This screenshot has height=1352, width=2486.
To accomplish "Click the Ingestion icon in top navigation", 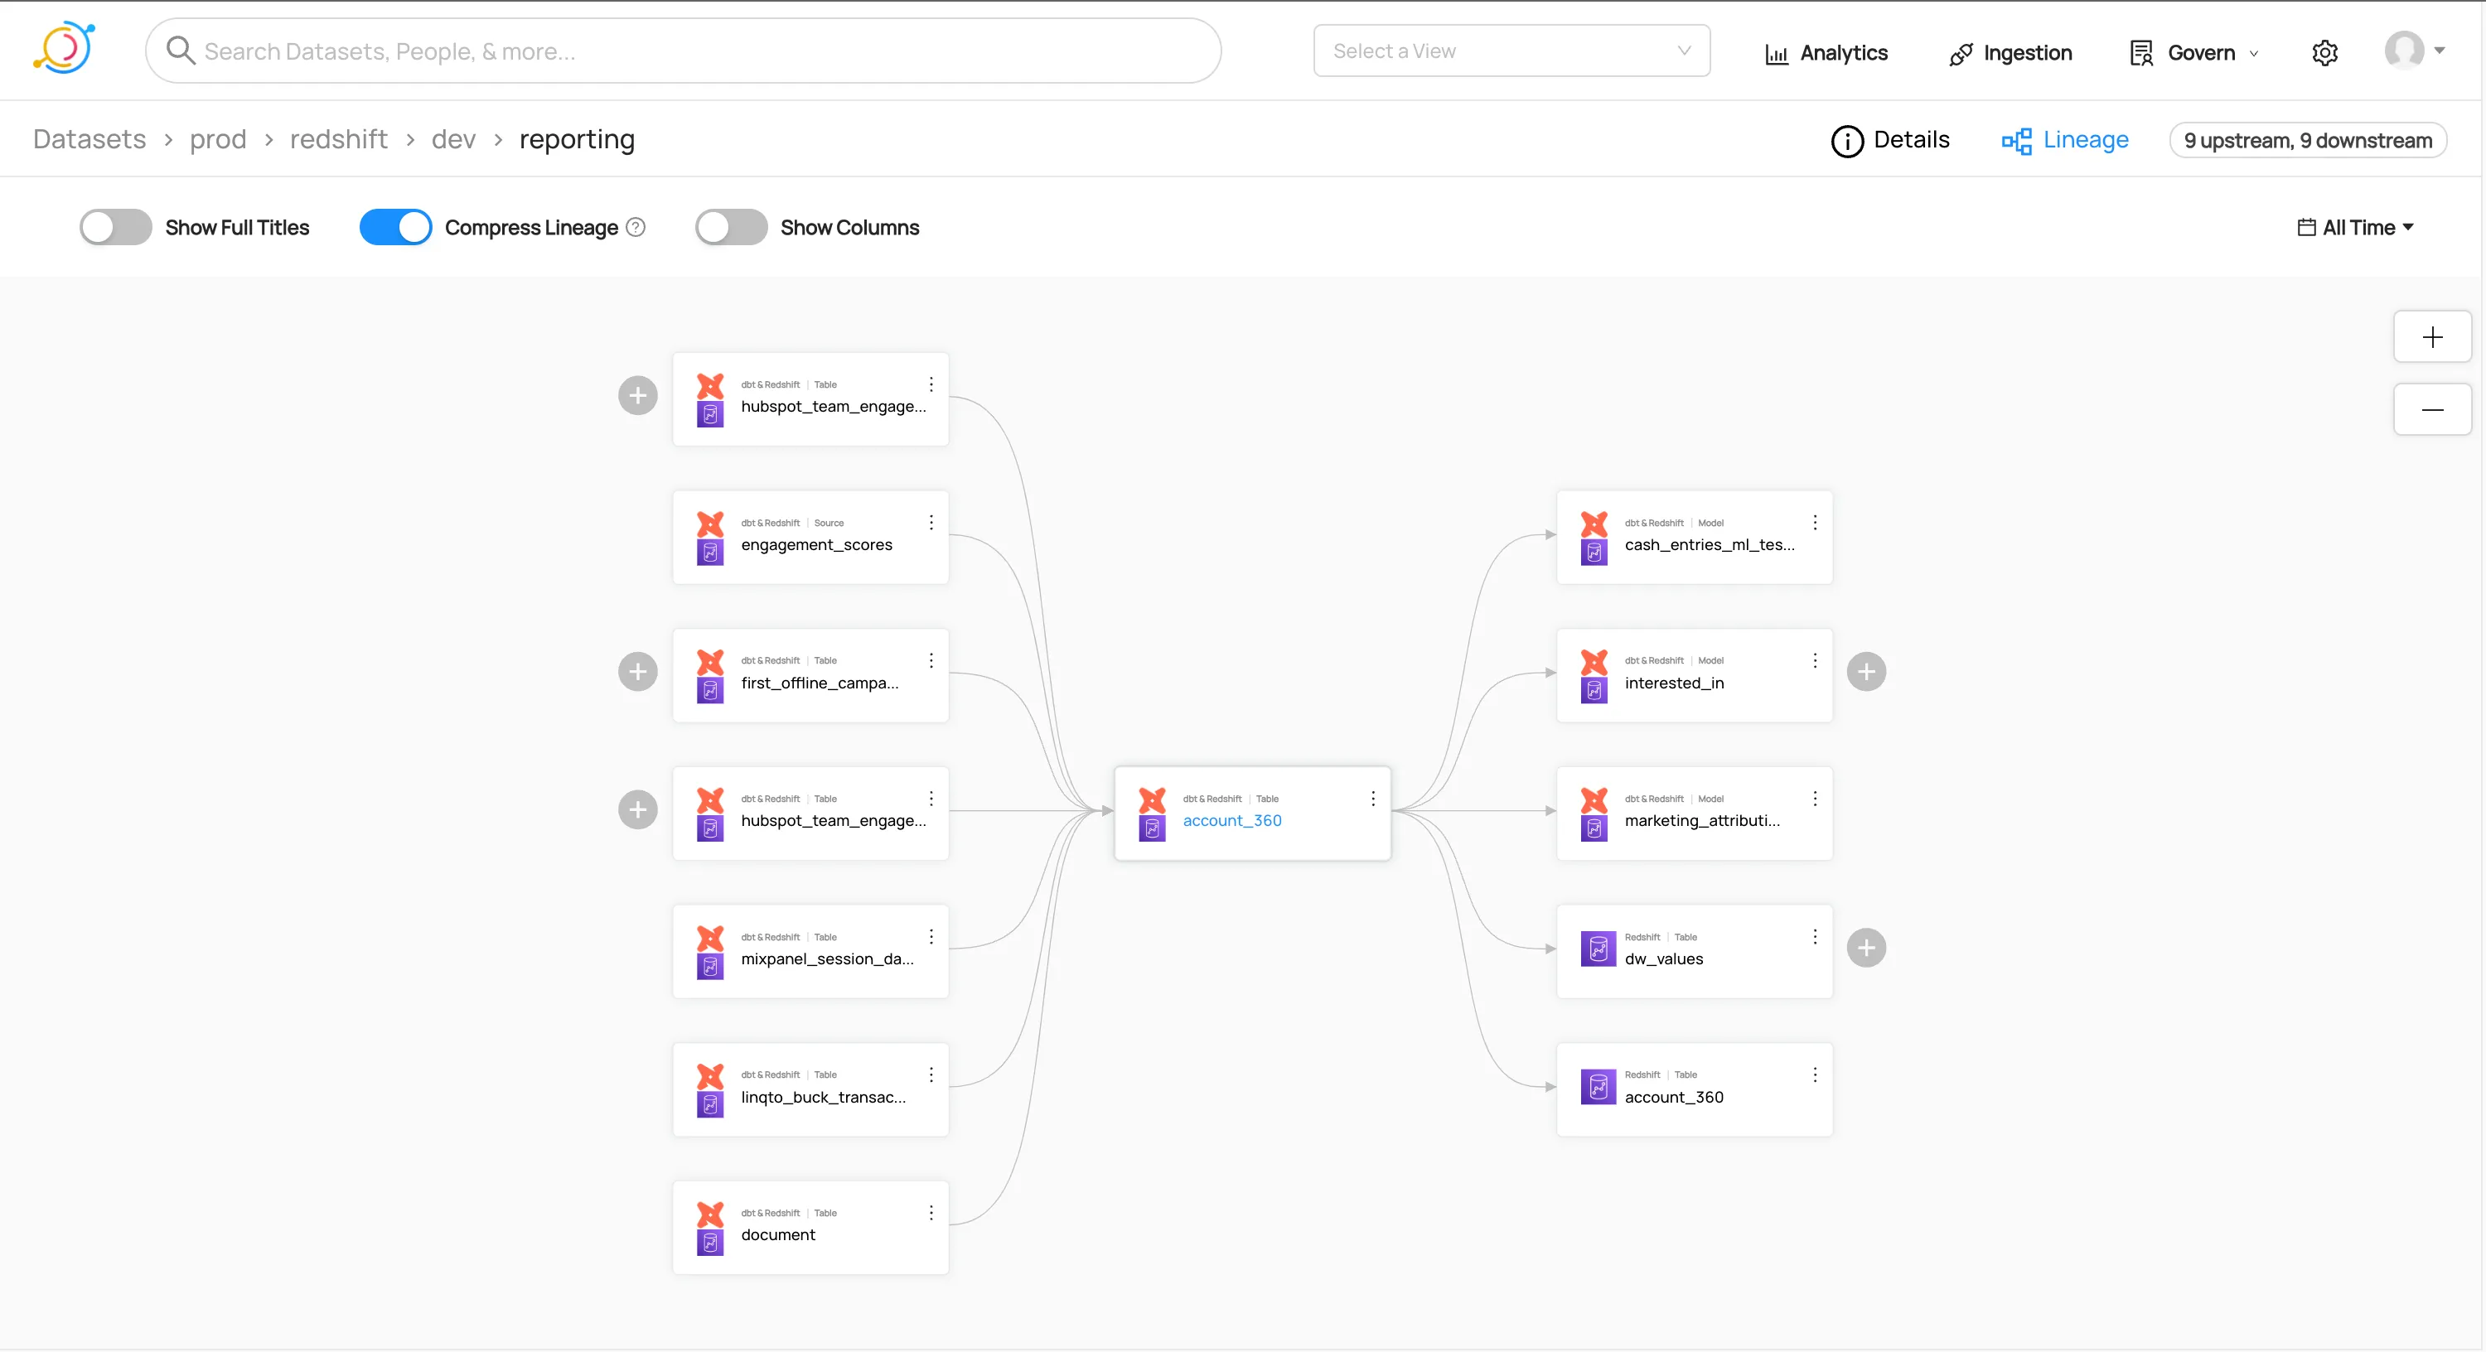I will point(1960,50).
